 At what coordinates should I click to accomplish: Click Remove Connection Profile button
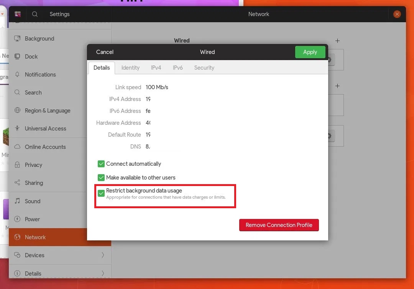[279, 225]
